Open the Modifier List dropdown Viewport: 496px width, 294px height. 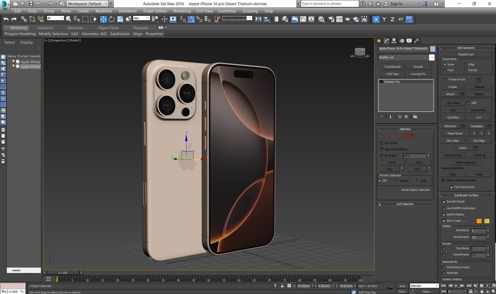pyautogui.click(x=406, y=57)
